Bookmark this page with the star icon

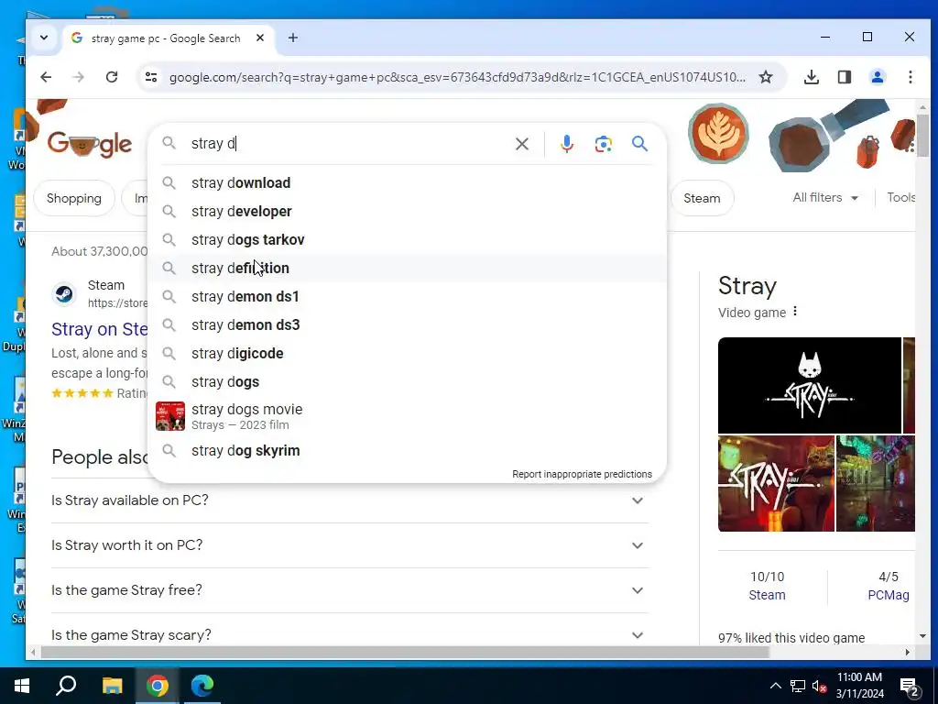click(766, 77)
